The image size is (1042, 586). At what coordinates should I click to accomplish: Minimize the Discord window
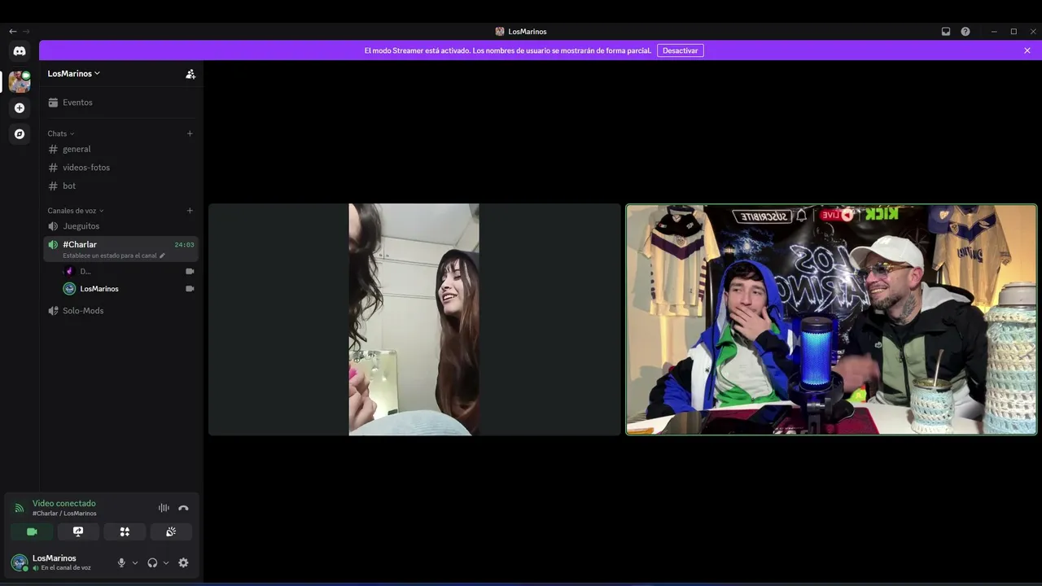pos(994,32)
